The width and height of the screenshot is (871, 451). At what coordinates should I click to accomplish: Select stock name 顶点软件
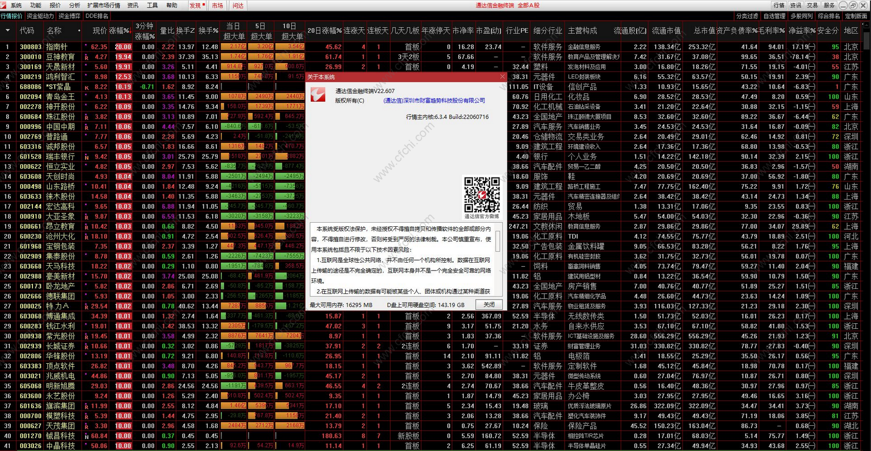[61, 366]
